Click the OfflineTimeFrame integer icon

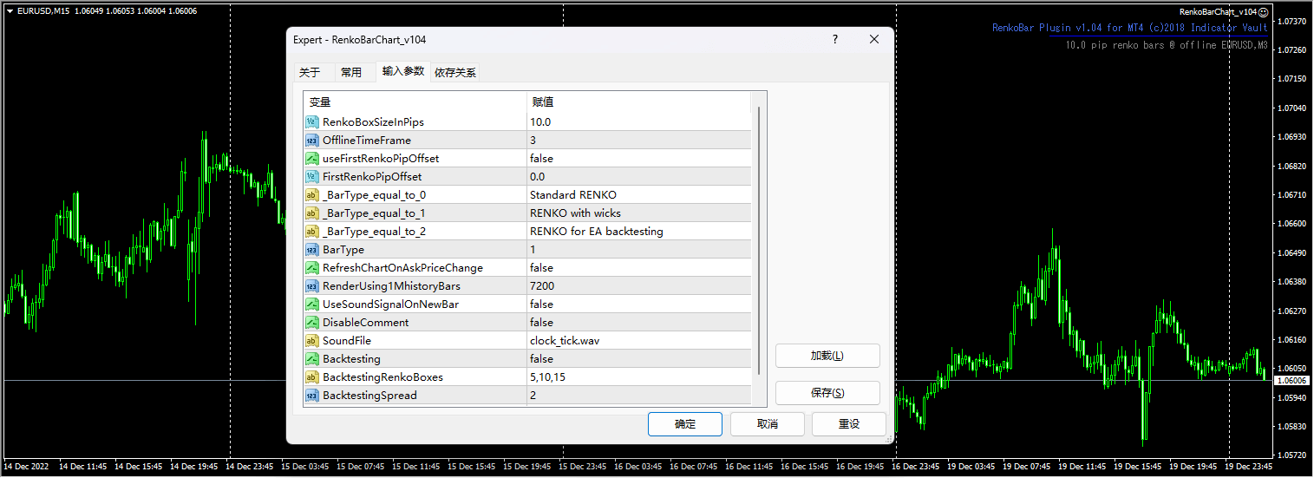coord(311,141)
